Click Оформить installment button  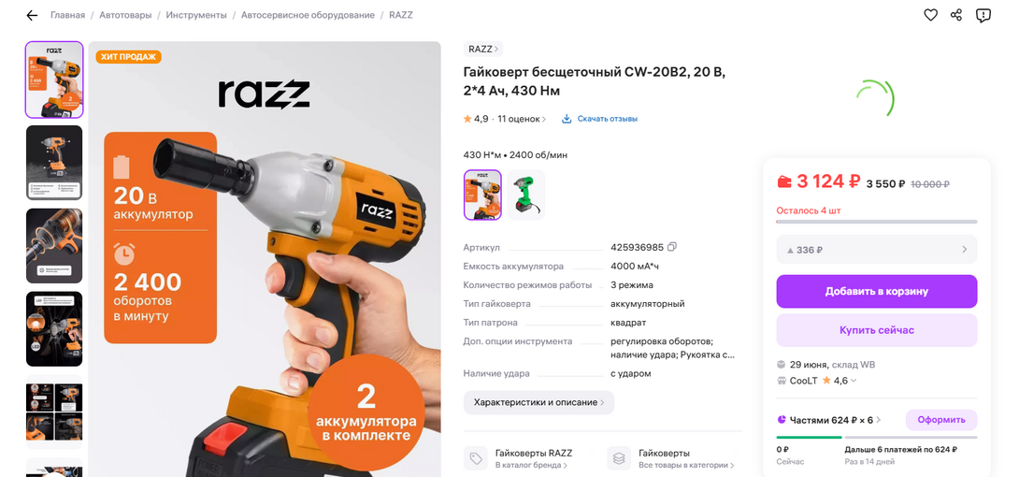(941, 420)
